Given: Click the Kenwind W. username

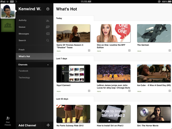Looking at the screenshot, I should click(x=30, y=9).
